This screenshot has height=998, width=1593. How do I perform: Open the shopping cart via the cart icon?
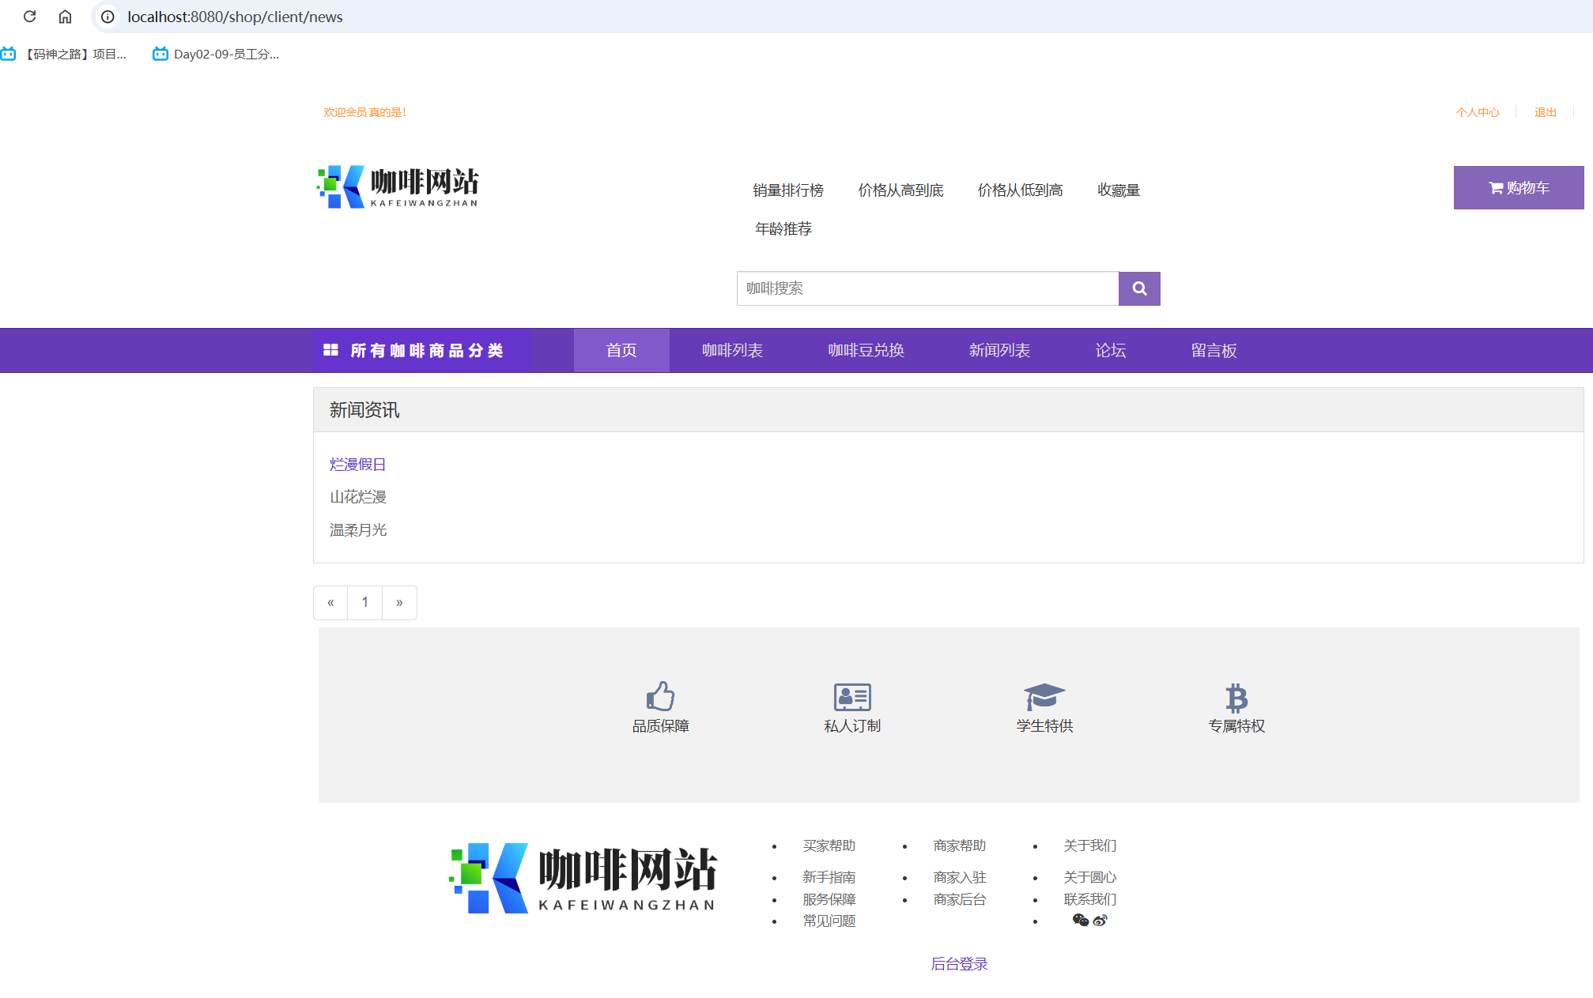[x=1495, y=187]
